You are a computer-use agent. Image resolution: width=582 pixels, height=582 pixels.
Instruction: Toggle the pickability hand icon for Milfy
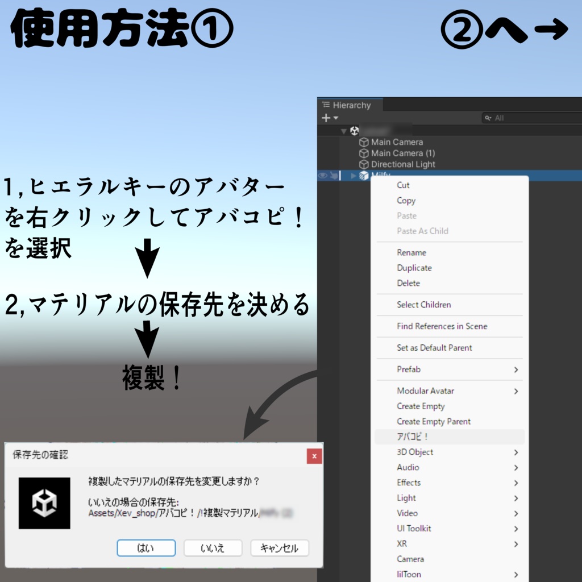pos(334,175)
